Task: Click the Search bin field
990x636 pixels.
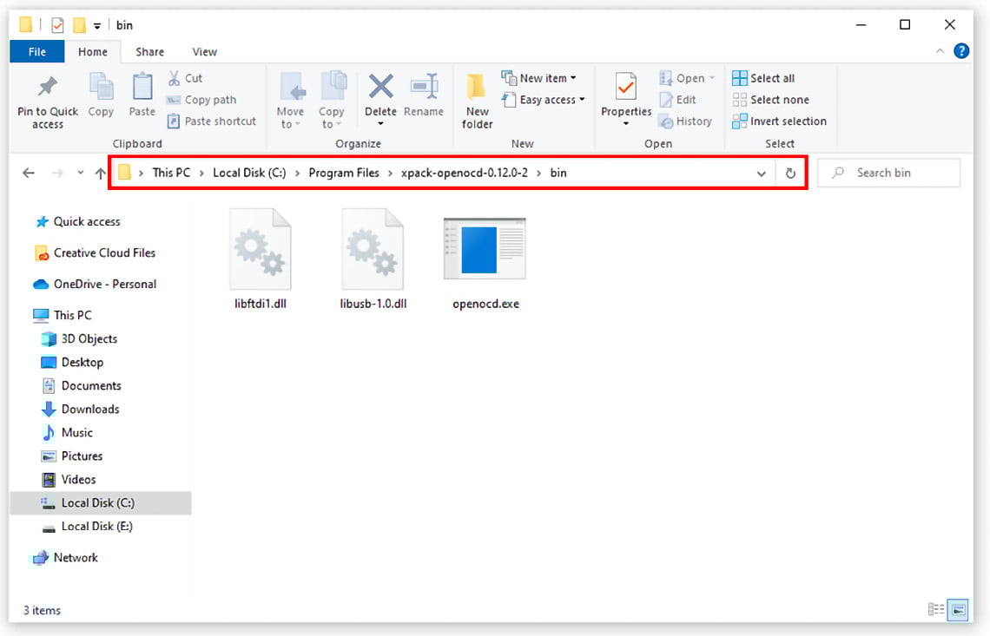Action: (x=889, y=173)
